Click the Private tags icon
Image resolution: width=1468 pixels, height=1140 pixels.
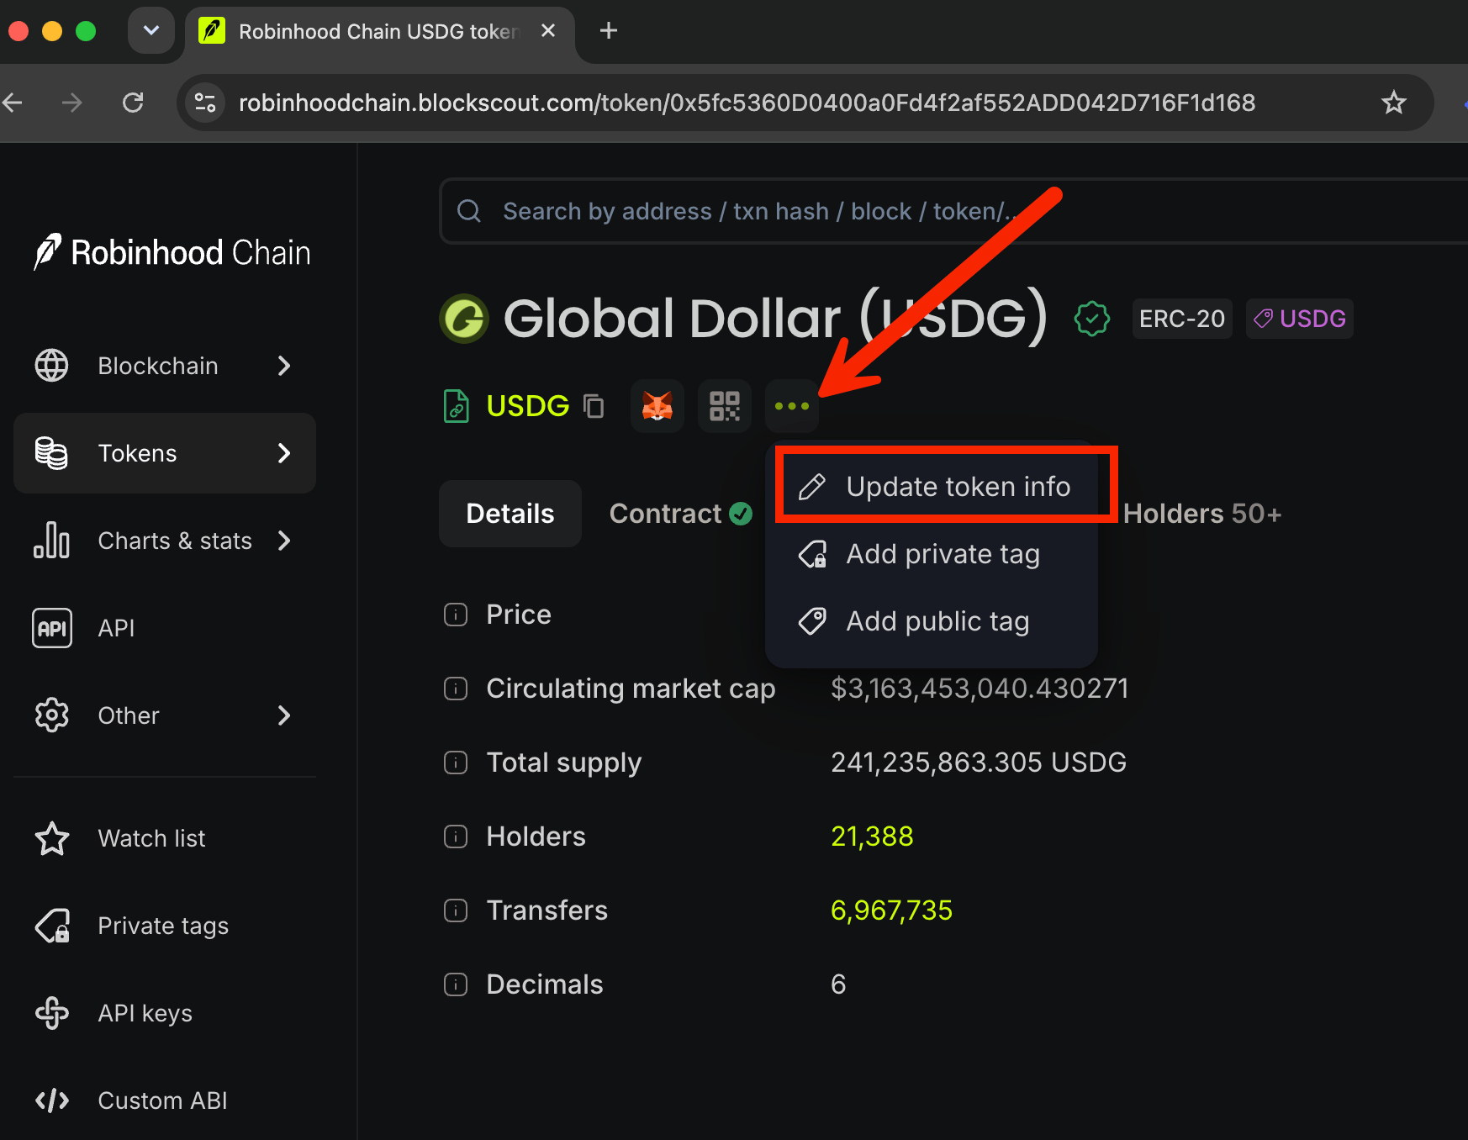(52, 926)
